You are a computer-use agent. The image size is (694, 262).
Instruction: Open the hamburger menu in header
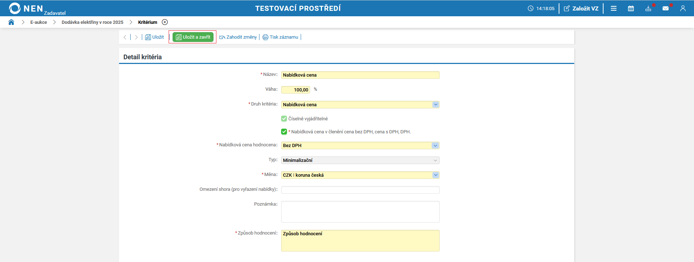tap(614, 8)
